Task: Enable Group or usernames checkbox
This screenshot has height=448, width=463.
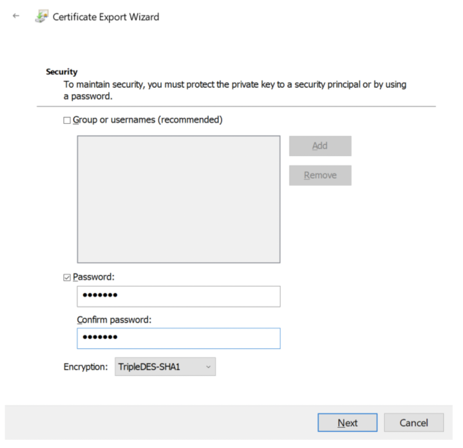Action: point(67,120)
